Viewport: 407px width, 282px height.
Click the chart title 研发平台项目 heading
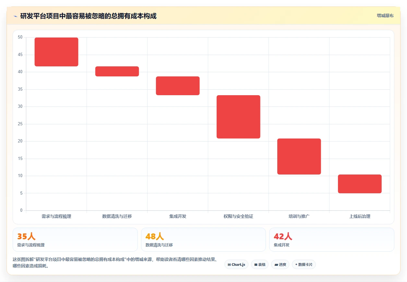pos(88,16)
